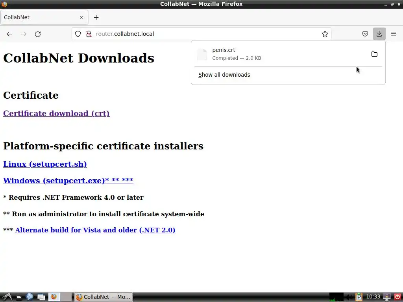Click the CPU usage monitor graph
The width and height of the screenshot is (403, 302).
(336, 297)
